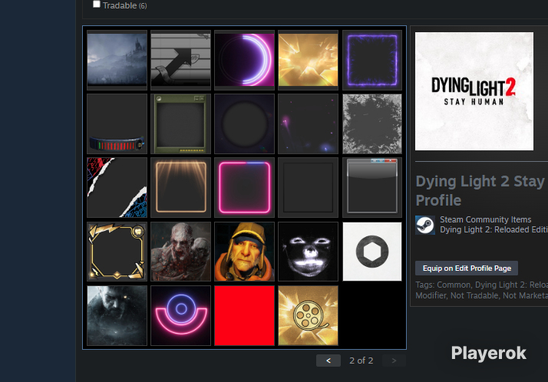
Task: Click the Dying Light 2: Reloaded Edition text
Action: 494,230
